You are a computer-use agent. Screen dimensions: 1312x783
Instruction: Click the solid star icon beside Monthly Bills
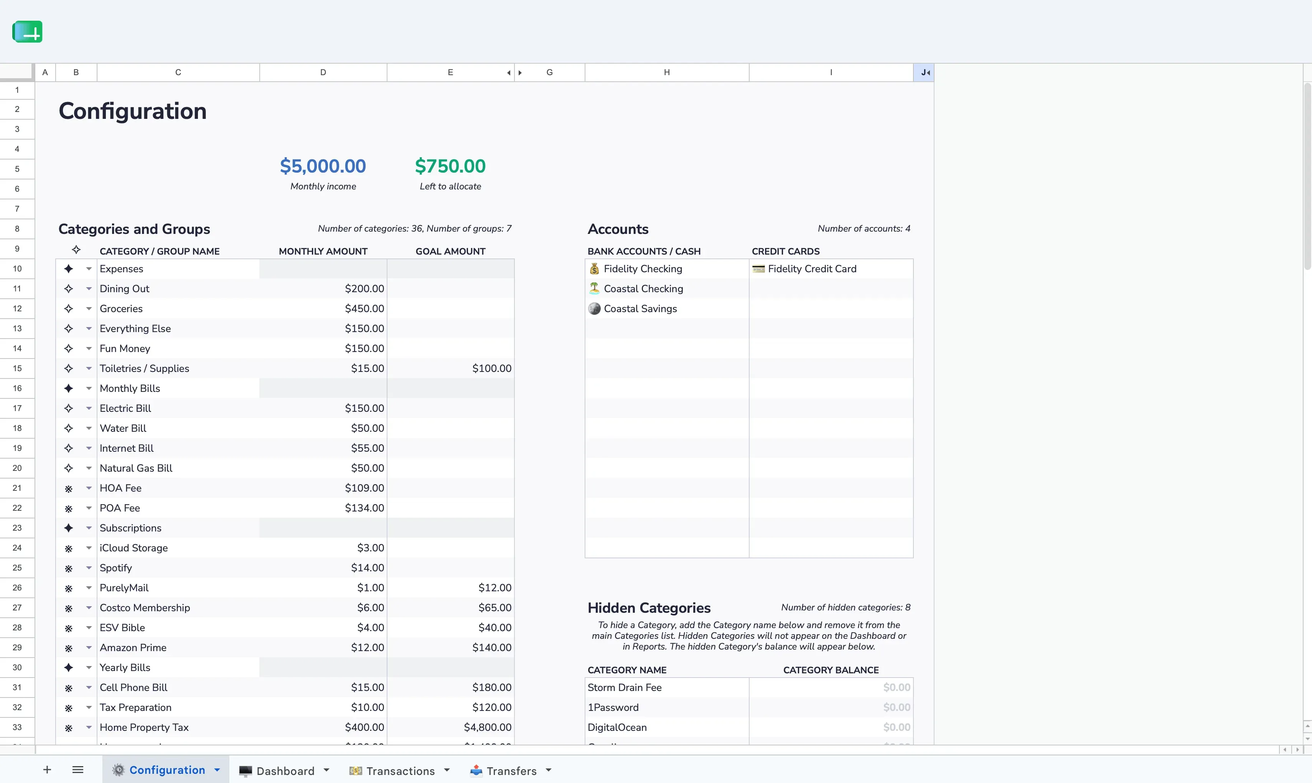point(69,388)
